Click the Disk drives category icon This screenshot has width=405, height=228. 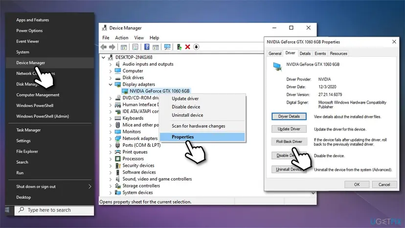tap(118, 78)
